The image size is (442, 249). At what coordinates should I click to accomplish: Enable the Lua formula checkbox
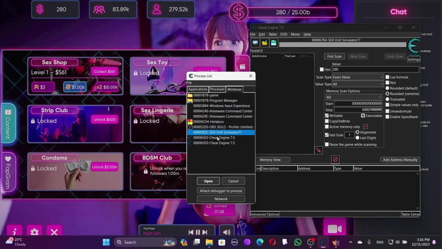pyautogui.click(x=387, y=77)
